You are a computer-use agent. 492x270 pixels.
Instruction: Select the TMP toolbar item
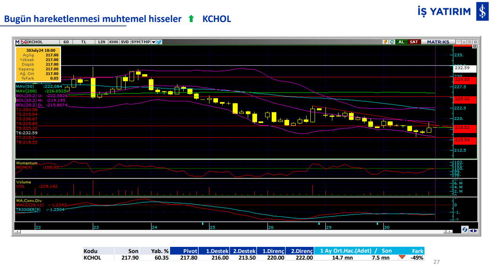(x=145, y=42)
